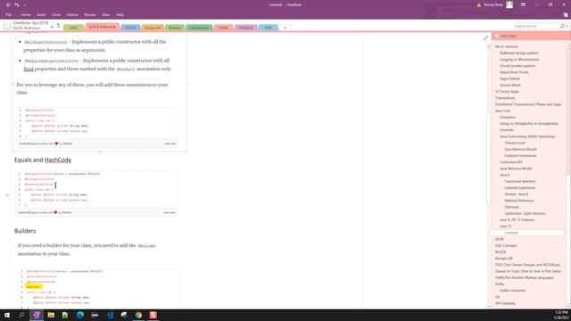
Task: Switch to the HOME section tab
Action: [223, 28]
